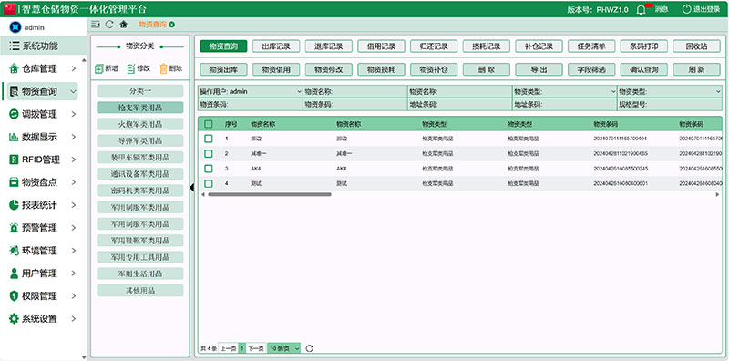Image resolution: width=729 pixels, height=361 pixels.
Task: Open the 10条/页 page size dropdown
Action: pyautogui.click(x=284, y=348)
